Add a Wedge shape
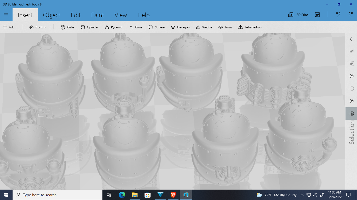 tap(204, 27)
